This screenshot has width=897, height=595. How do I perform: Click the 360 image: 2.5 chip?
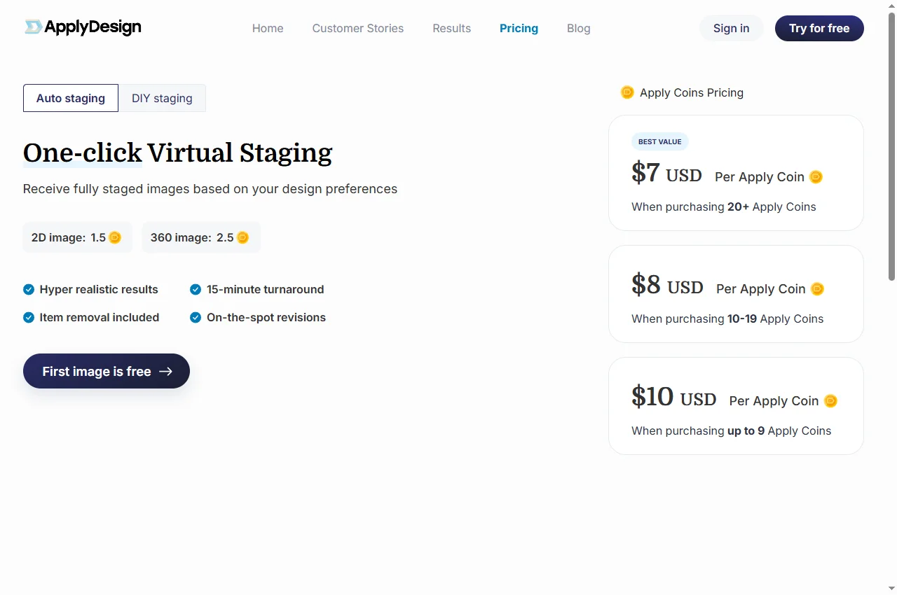coord(201,237)
